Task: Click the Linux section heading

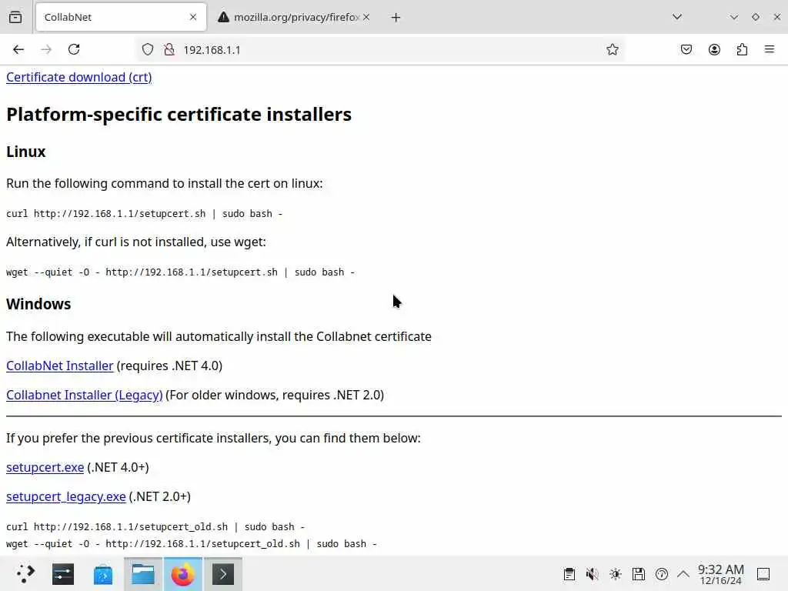Action: [x=26, y=152]
